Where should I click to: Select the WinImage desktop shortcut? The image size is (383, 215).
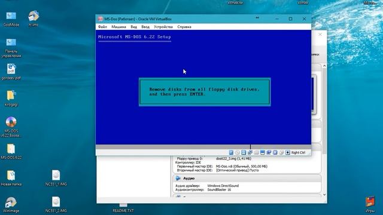click(x=11, y=205)
